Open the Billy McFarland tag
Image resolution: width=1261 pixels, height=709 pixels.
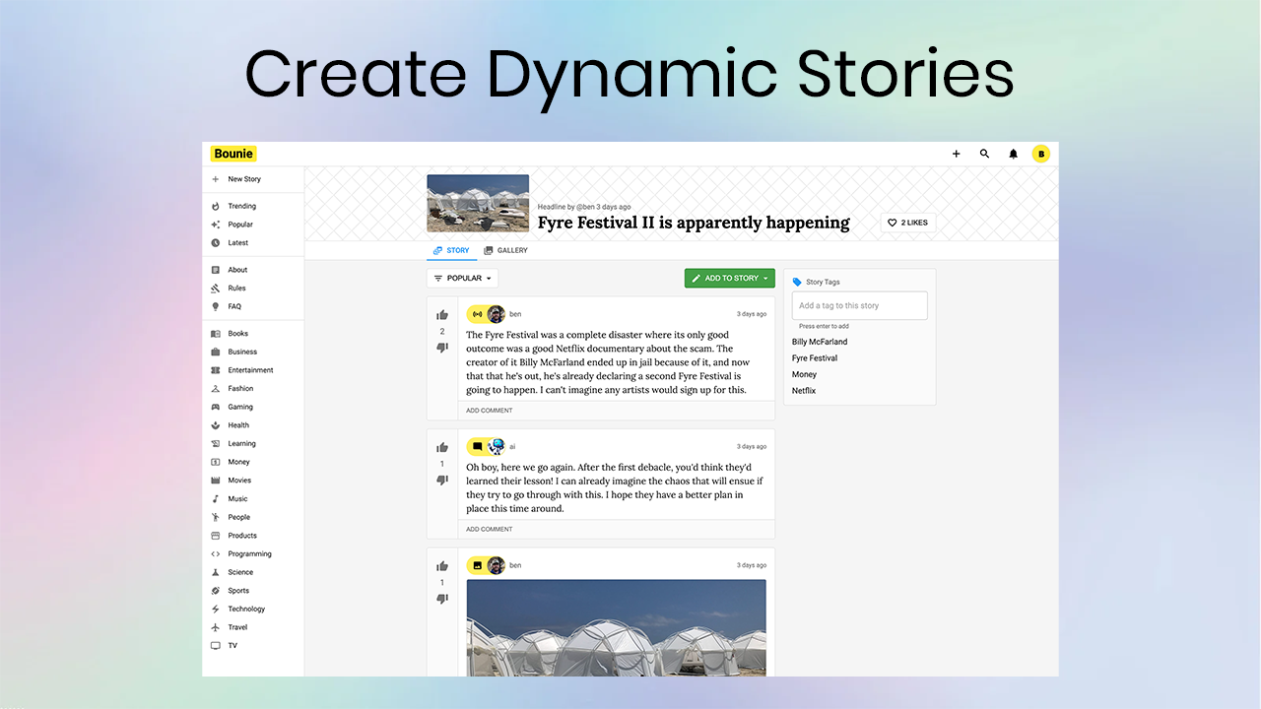(820, 342)
